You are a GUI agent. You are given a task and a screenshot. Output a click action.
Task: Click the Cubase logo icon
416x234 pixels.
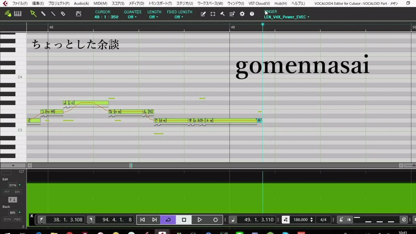[5, 3]
